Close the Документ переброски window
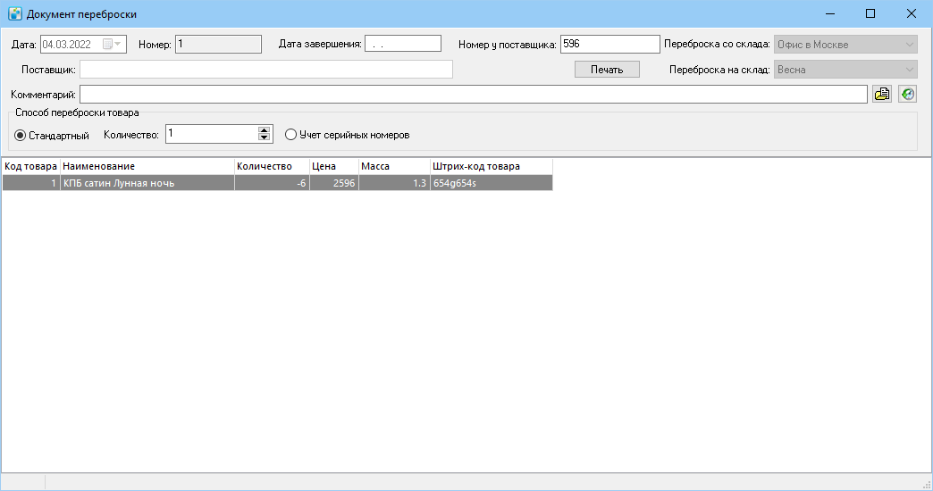This screenshot has height=491, width=933. (911, 13)
